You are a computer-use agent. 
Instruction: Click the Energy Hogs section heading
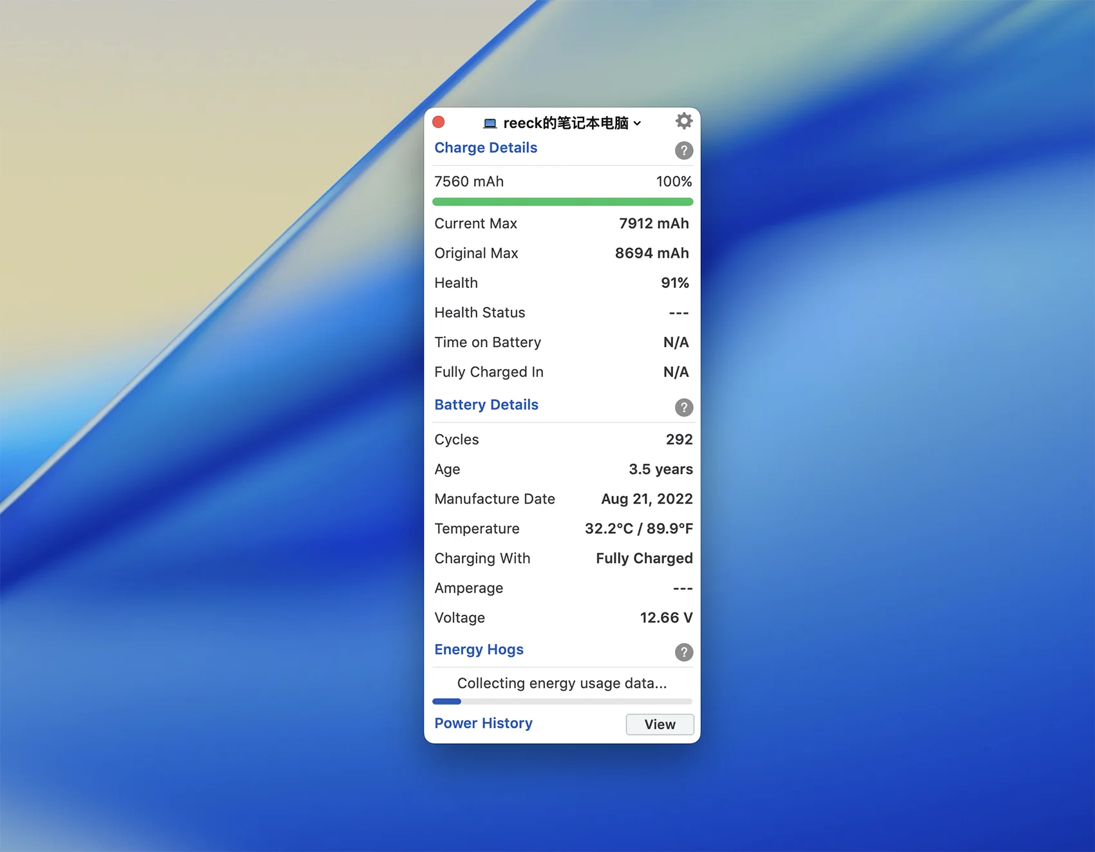coord(479,649)
